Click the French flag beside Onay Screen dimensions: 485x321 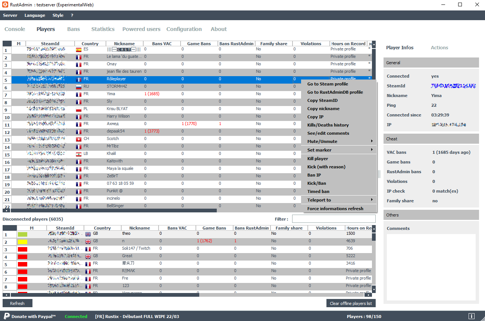coord(79,64)
